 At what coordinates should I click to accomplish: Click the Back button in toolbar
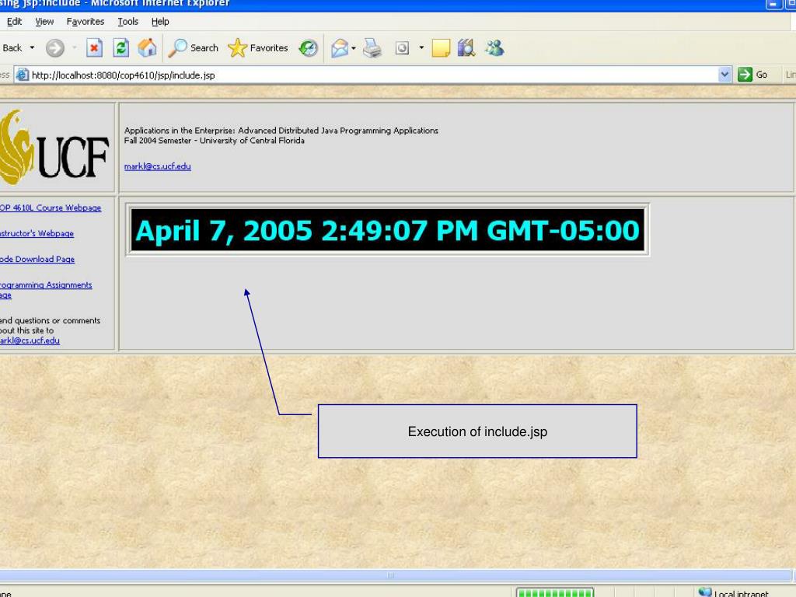point(11,48)
